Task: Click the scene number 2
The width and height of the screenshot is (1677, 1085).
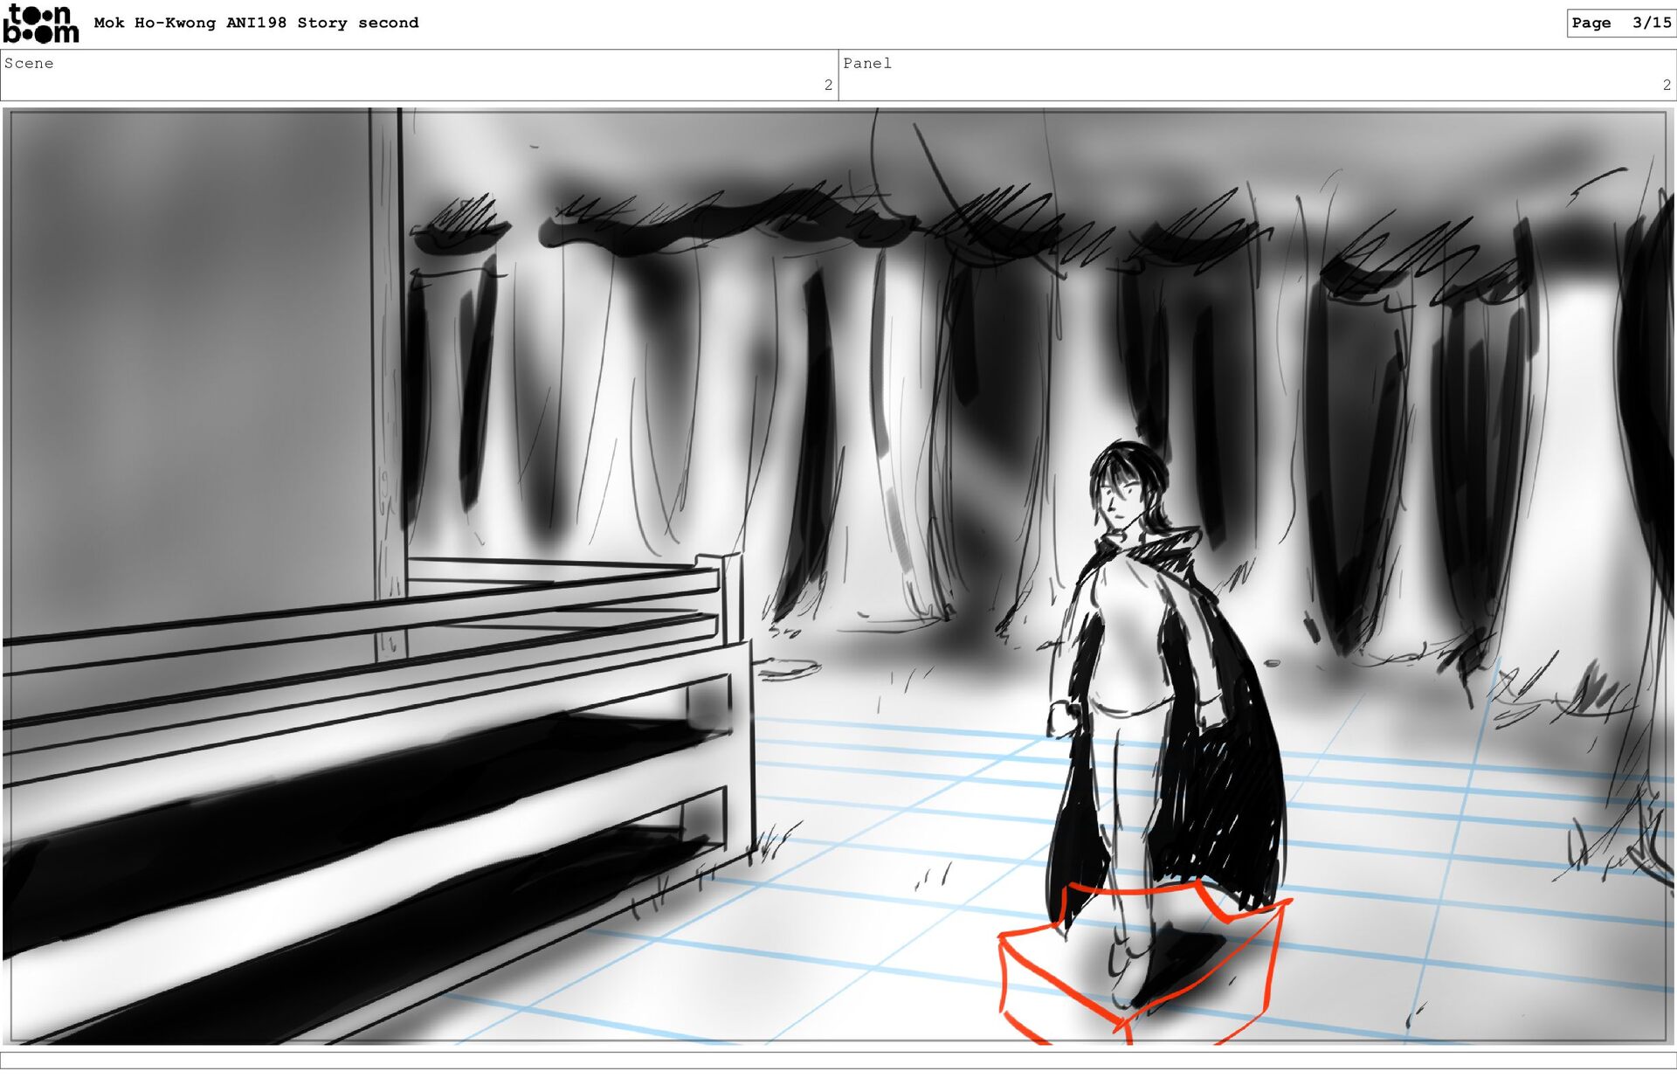Action: (x=828, y=85)
